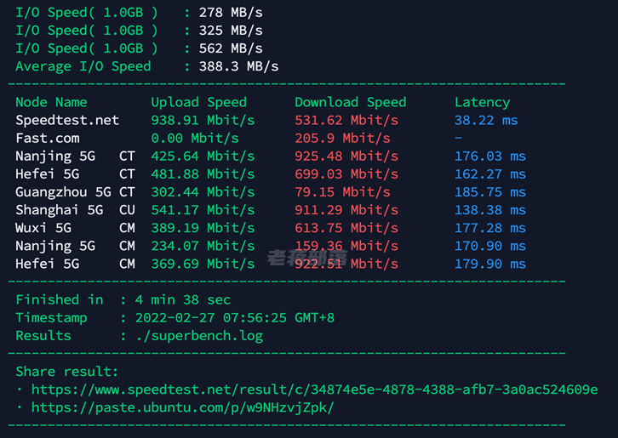Select latency value 179.90 ms
Screen dimensions: 618x438
click(x=490, y=264)
